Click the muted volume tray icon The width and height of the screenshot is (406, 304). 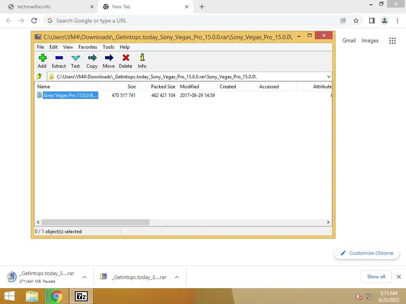pos(359,296)
